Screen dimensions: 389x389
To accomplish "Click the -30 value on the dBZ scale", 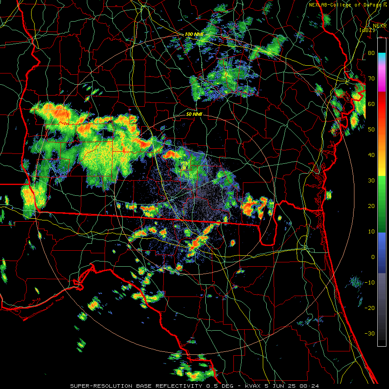I will 370,333.
